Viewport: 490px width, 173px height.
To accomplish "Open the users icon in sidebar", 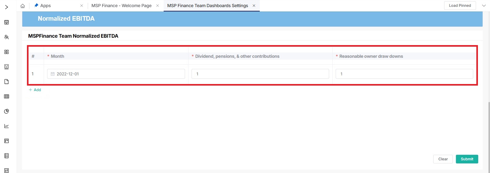I will tap(7, 37).
